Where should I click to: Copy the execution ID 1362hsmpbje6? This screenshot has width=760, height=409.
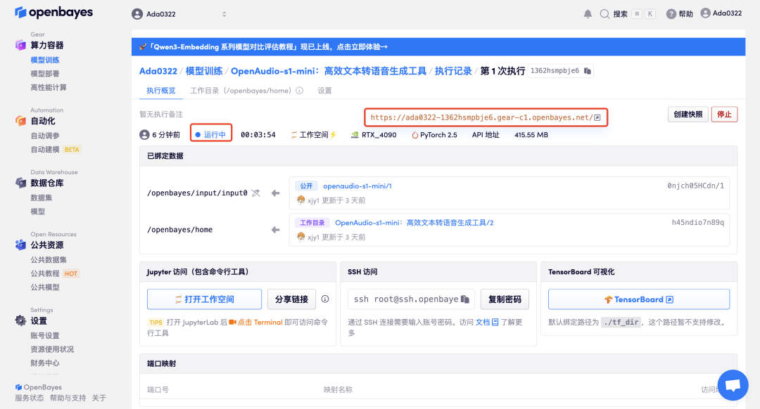click(x=588, y=71)
